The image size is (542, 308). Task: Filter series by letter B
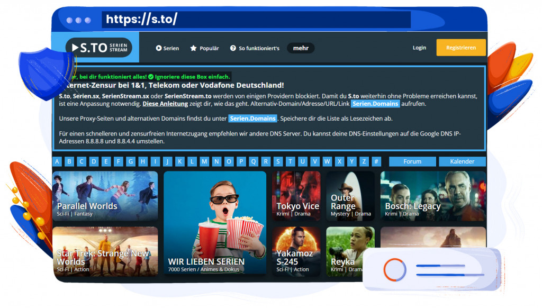click(69, 161)
